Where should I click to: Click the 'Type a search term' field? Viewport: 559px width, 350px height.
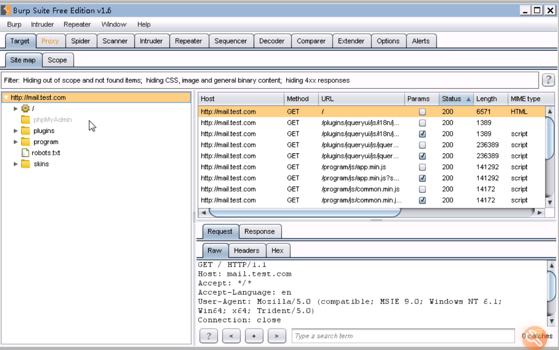click(x=403, y=336)
